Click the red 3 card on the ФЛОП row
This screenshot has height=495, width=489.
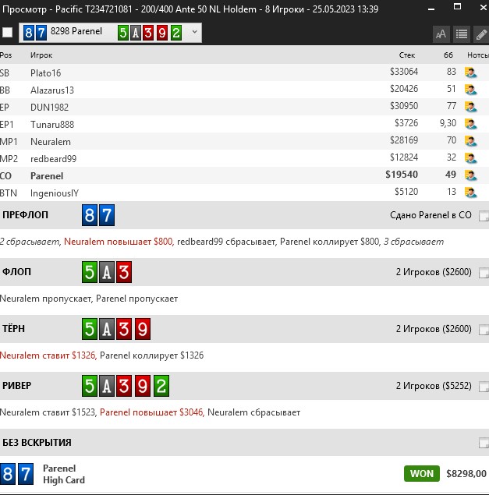coord(124,272)
